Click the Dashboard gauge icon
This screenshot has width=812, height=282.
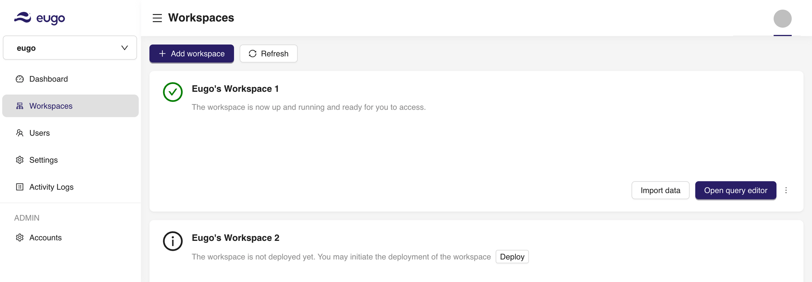20,79
